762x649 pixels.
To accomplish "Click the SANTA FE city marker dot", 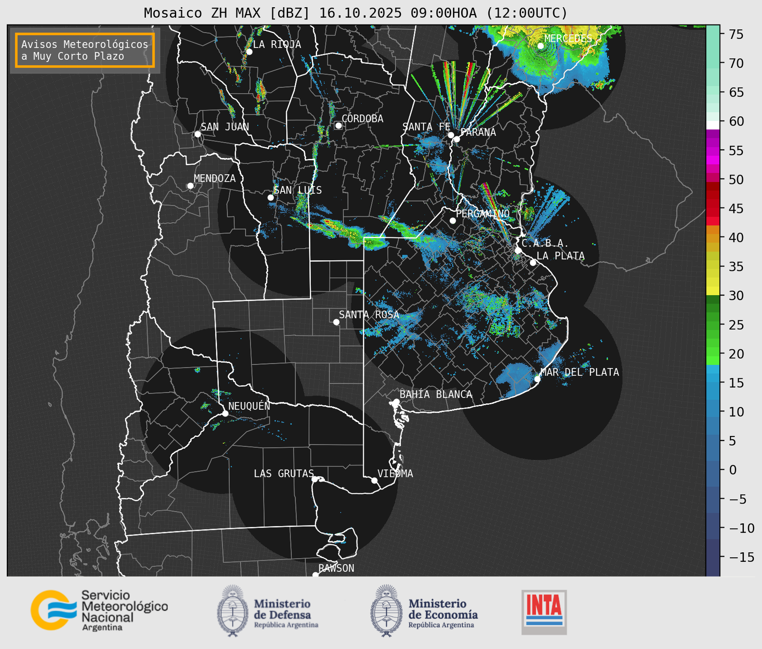I will [451, 135].
